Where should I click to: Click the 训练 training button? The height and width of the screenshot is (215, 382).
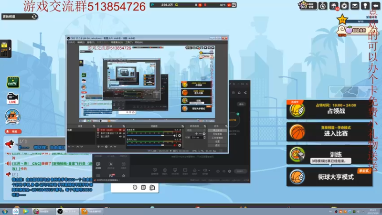329,154
